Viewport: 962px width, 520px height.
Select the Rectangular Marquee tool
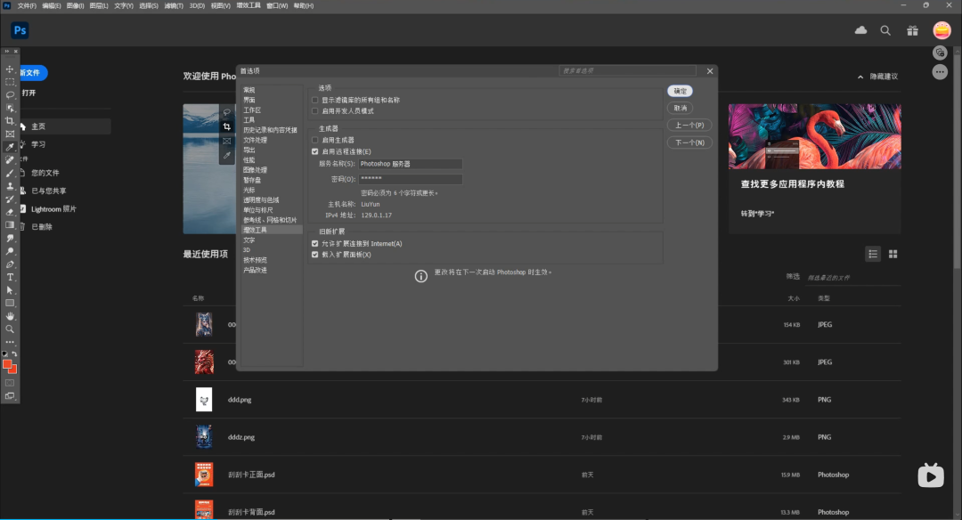10,82
